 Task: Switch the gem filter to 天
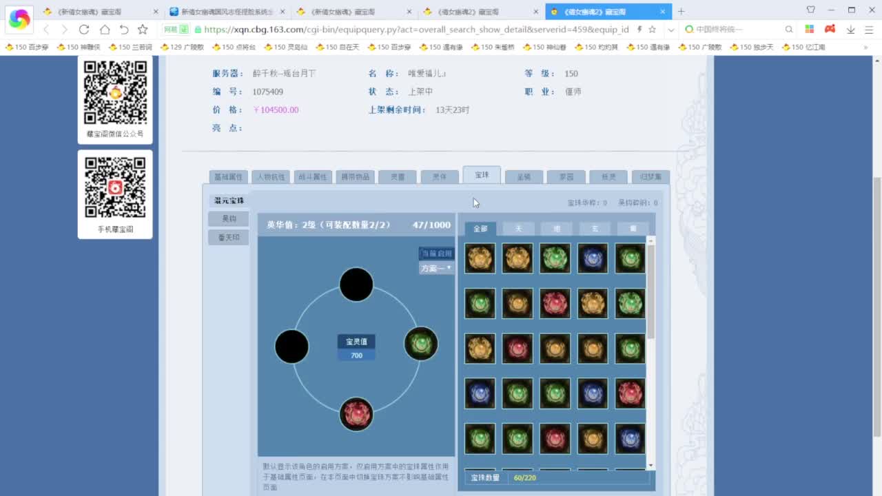point(518,228)
